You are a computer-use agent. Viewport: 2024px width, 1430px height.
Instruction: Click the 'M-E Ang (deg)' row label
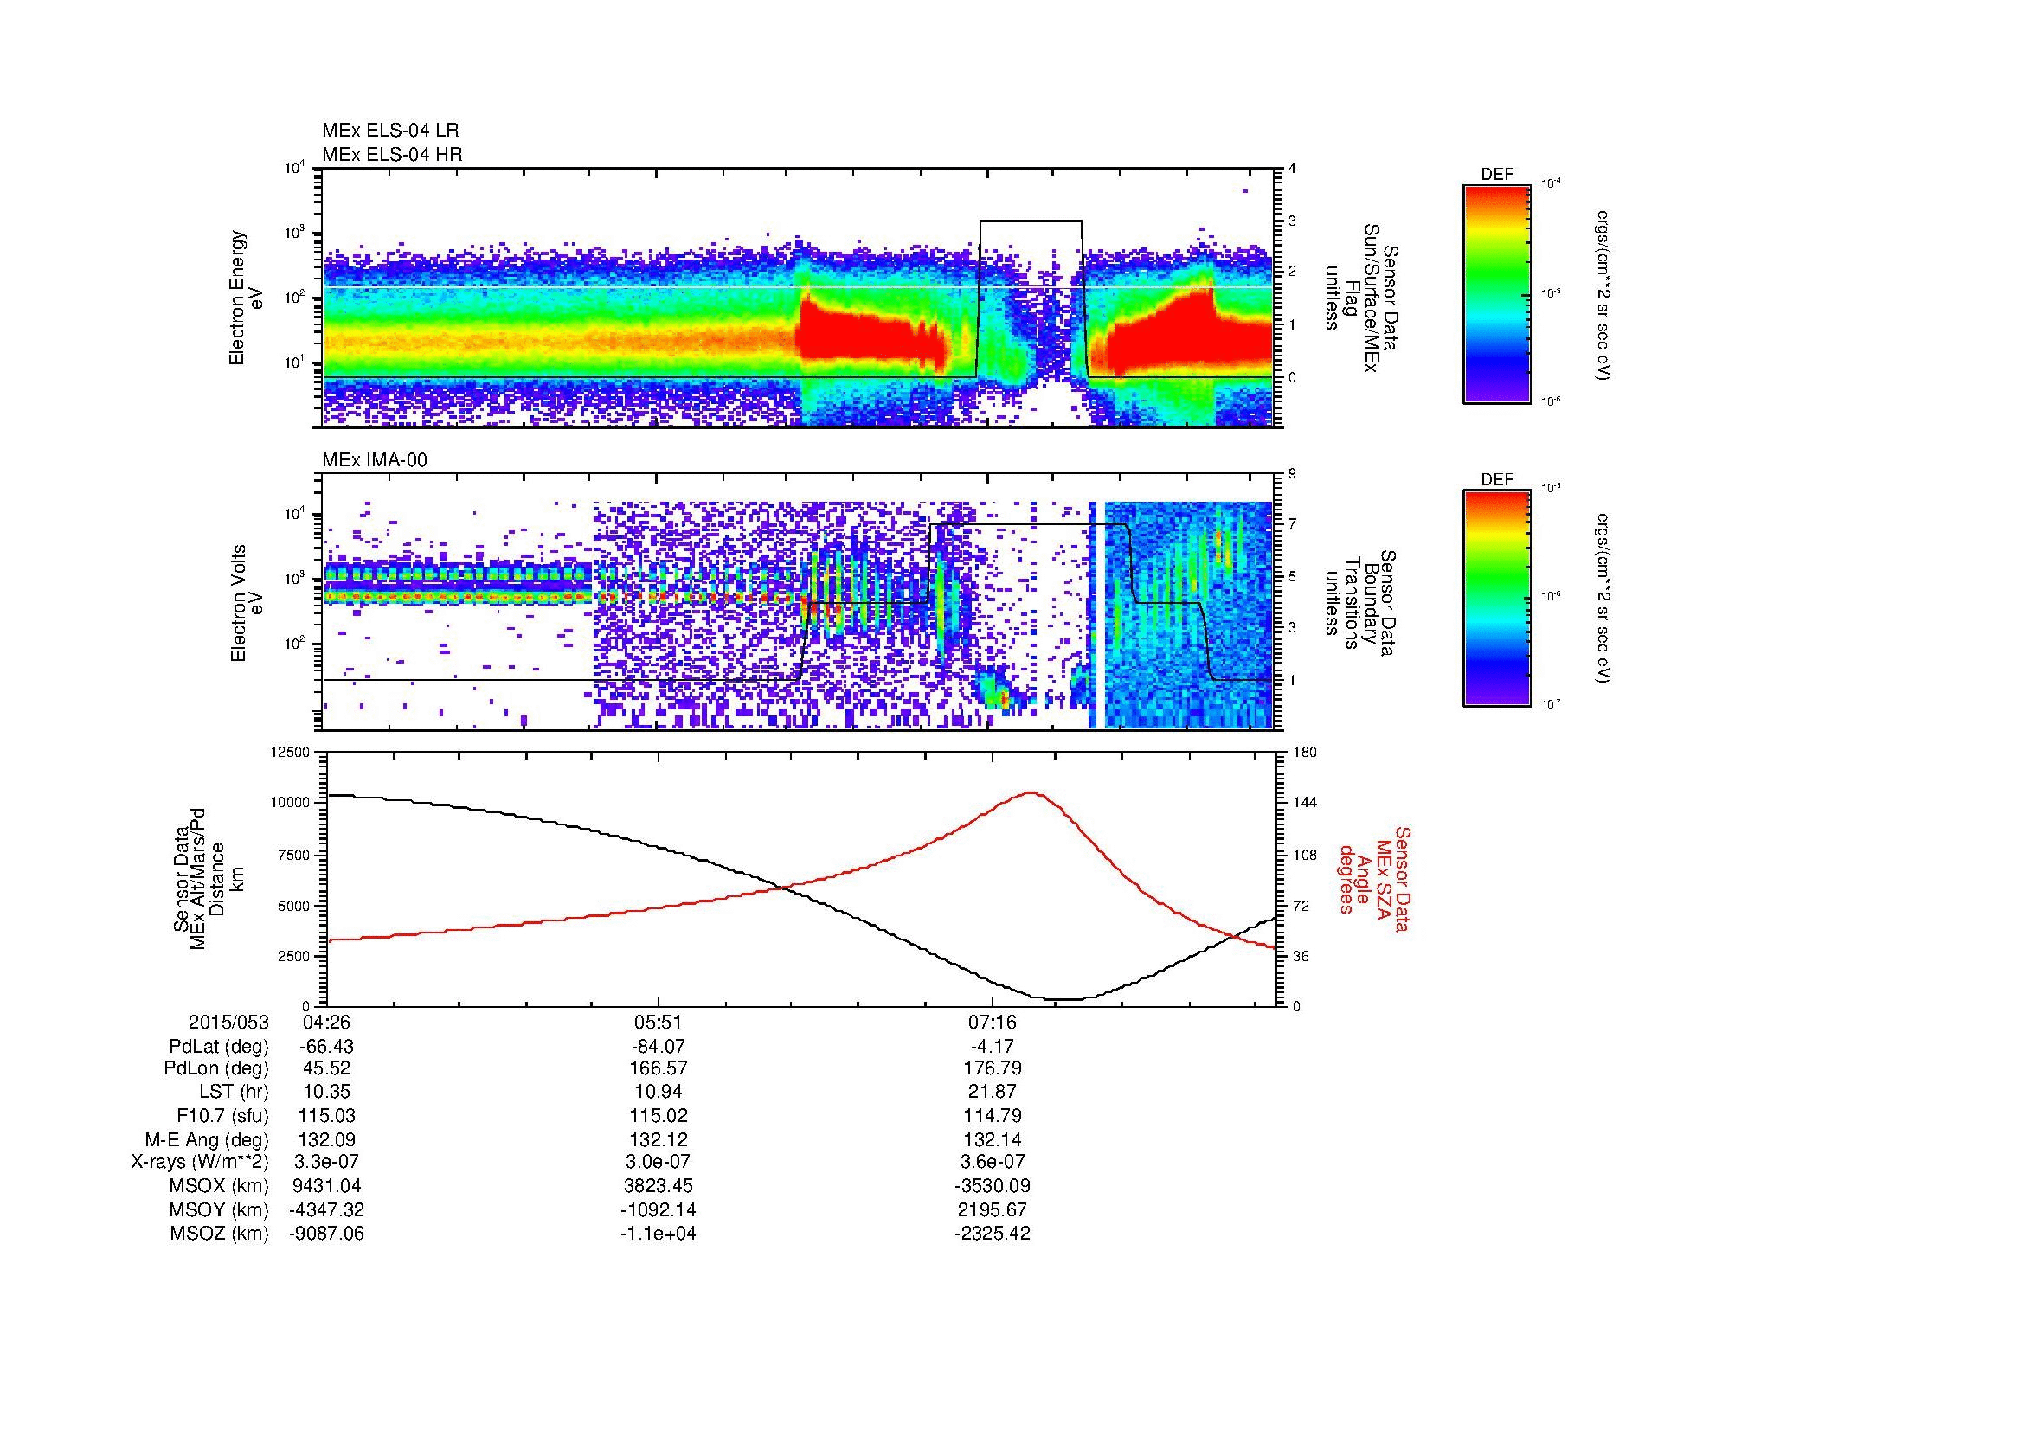click(206, 1139)
